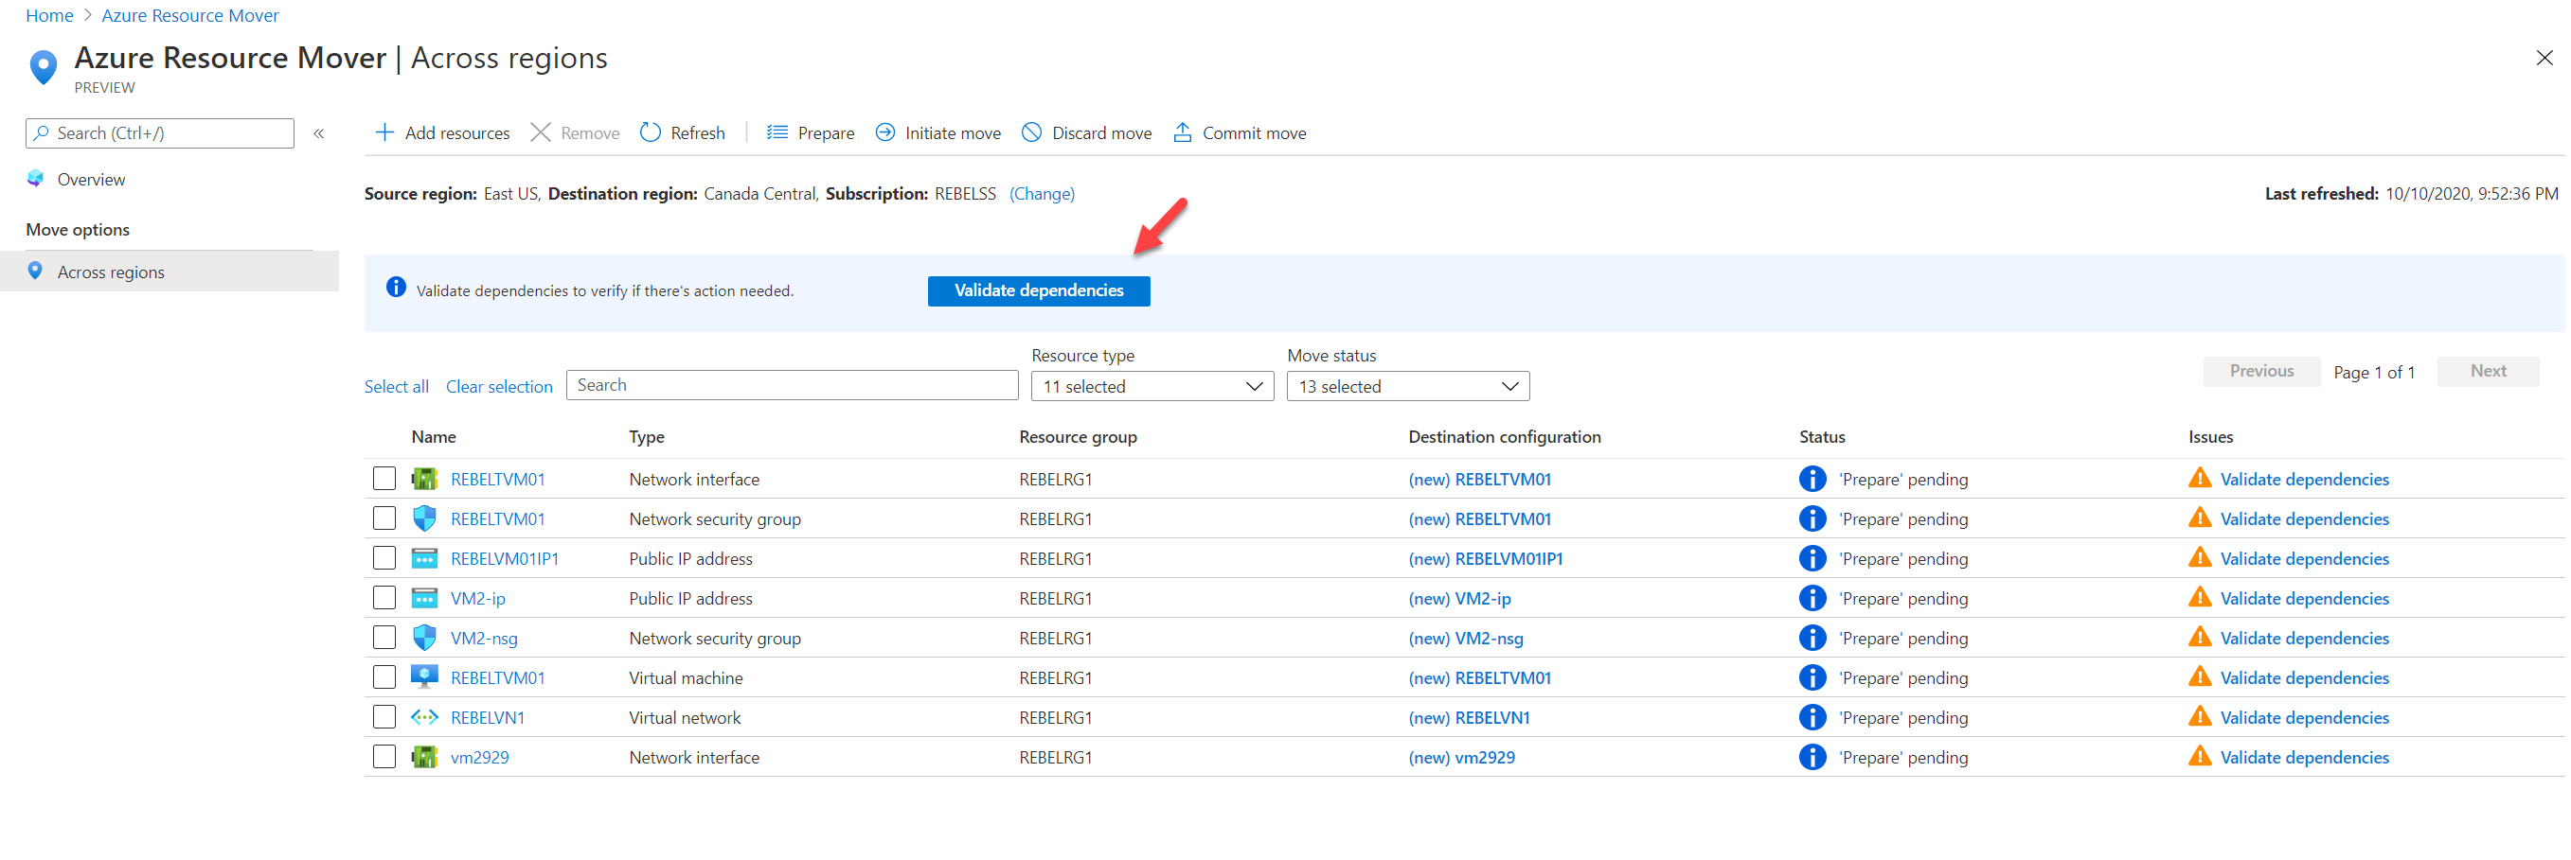
Task: Open Azure Resource Mover breadcrumb link
Action: 189,16
